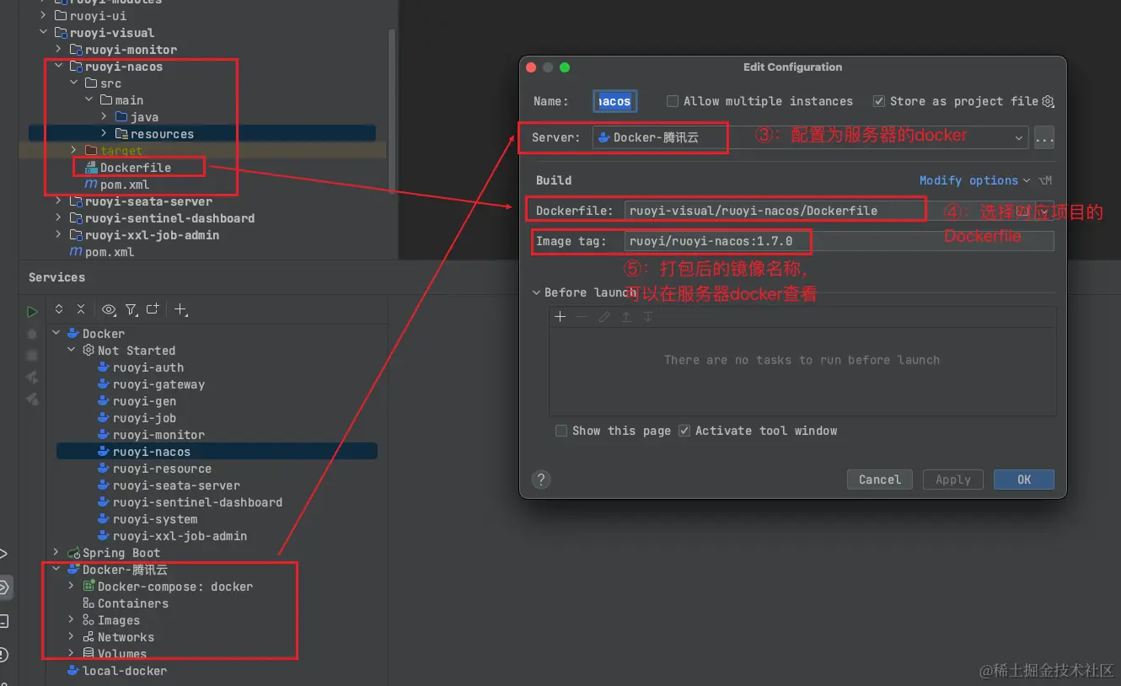Image resolution: width=1121 pixels, height=686 pixels.
Task: Click the Containers icon under Docker-腾讯云
Action: (x=88, y=603)
